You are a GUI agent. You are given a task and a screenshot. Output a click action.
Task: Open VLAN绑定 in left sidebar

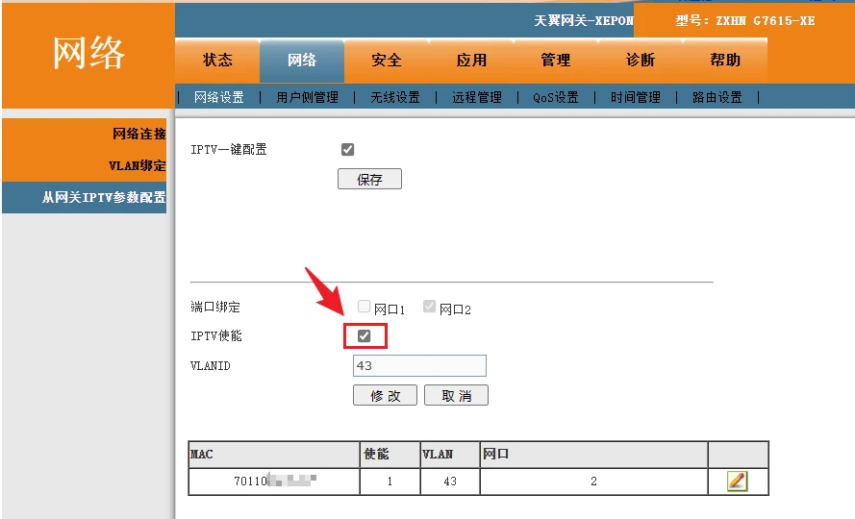[x=137, y=165]
